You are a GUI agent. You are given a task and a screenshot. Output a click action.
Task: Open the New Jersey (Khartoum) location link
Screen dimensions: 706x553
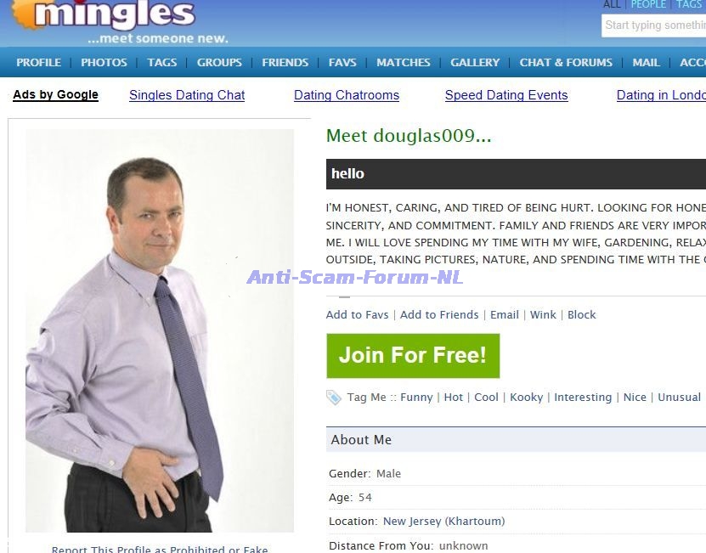click(x=443, y=522)
